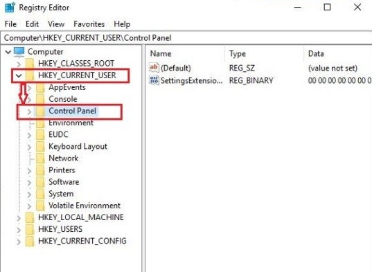Select the EUDC key label
This screenshot has width=372, height=272.
58,134
